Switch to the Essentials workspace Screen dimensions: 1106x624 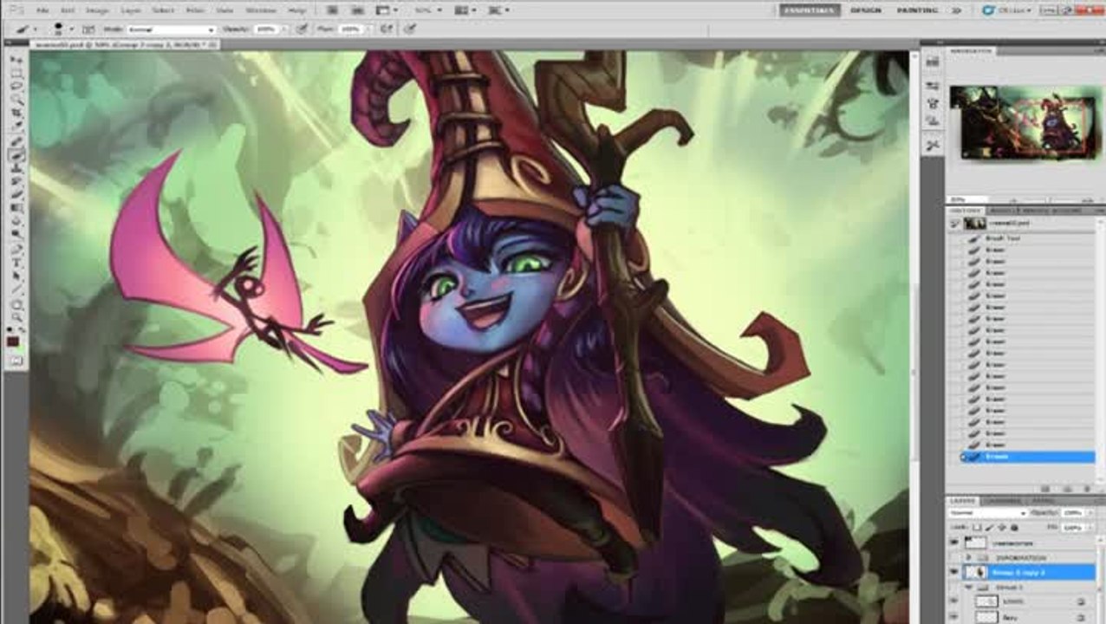(810, 10)
